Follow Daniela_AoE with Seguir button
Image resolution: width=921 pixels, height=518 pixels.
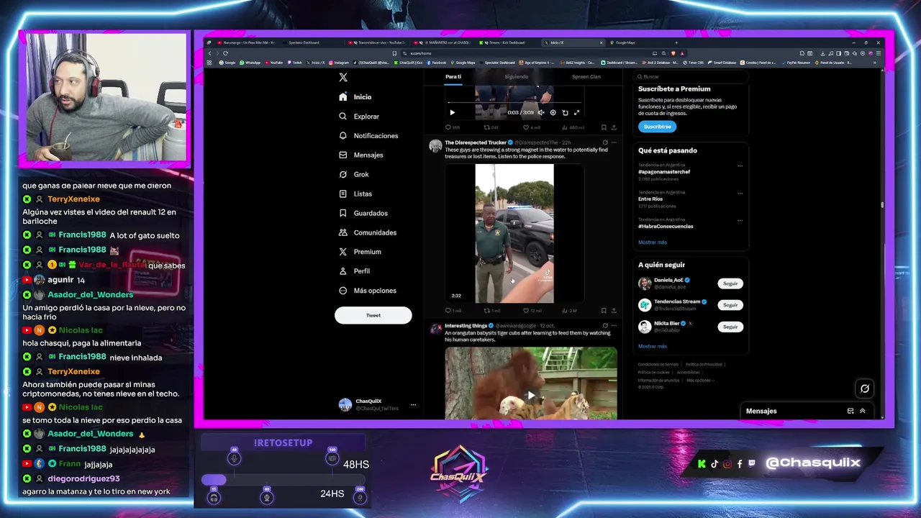[730, 283]
